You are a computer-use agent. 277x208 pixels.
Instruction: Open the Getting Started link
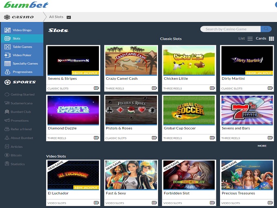point(22,94)
